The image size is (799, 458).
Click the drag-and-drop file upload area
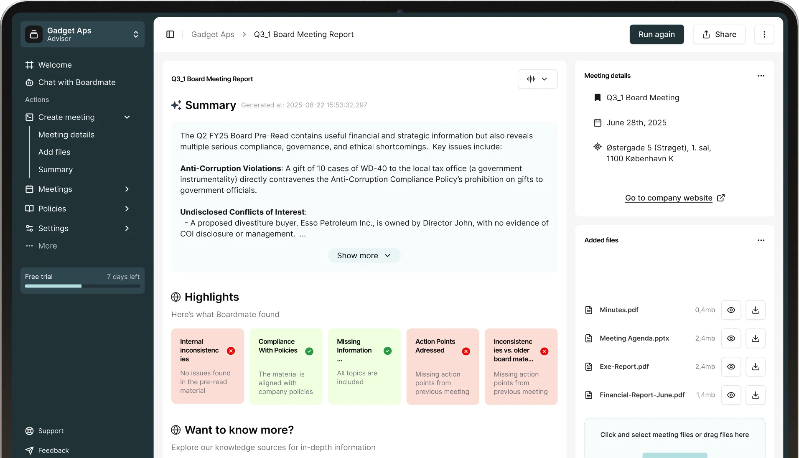[674, 435]
